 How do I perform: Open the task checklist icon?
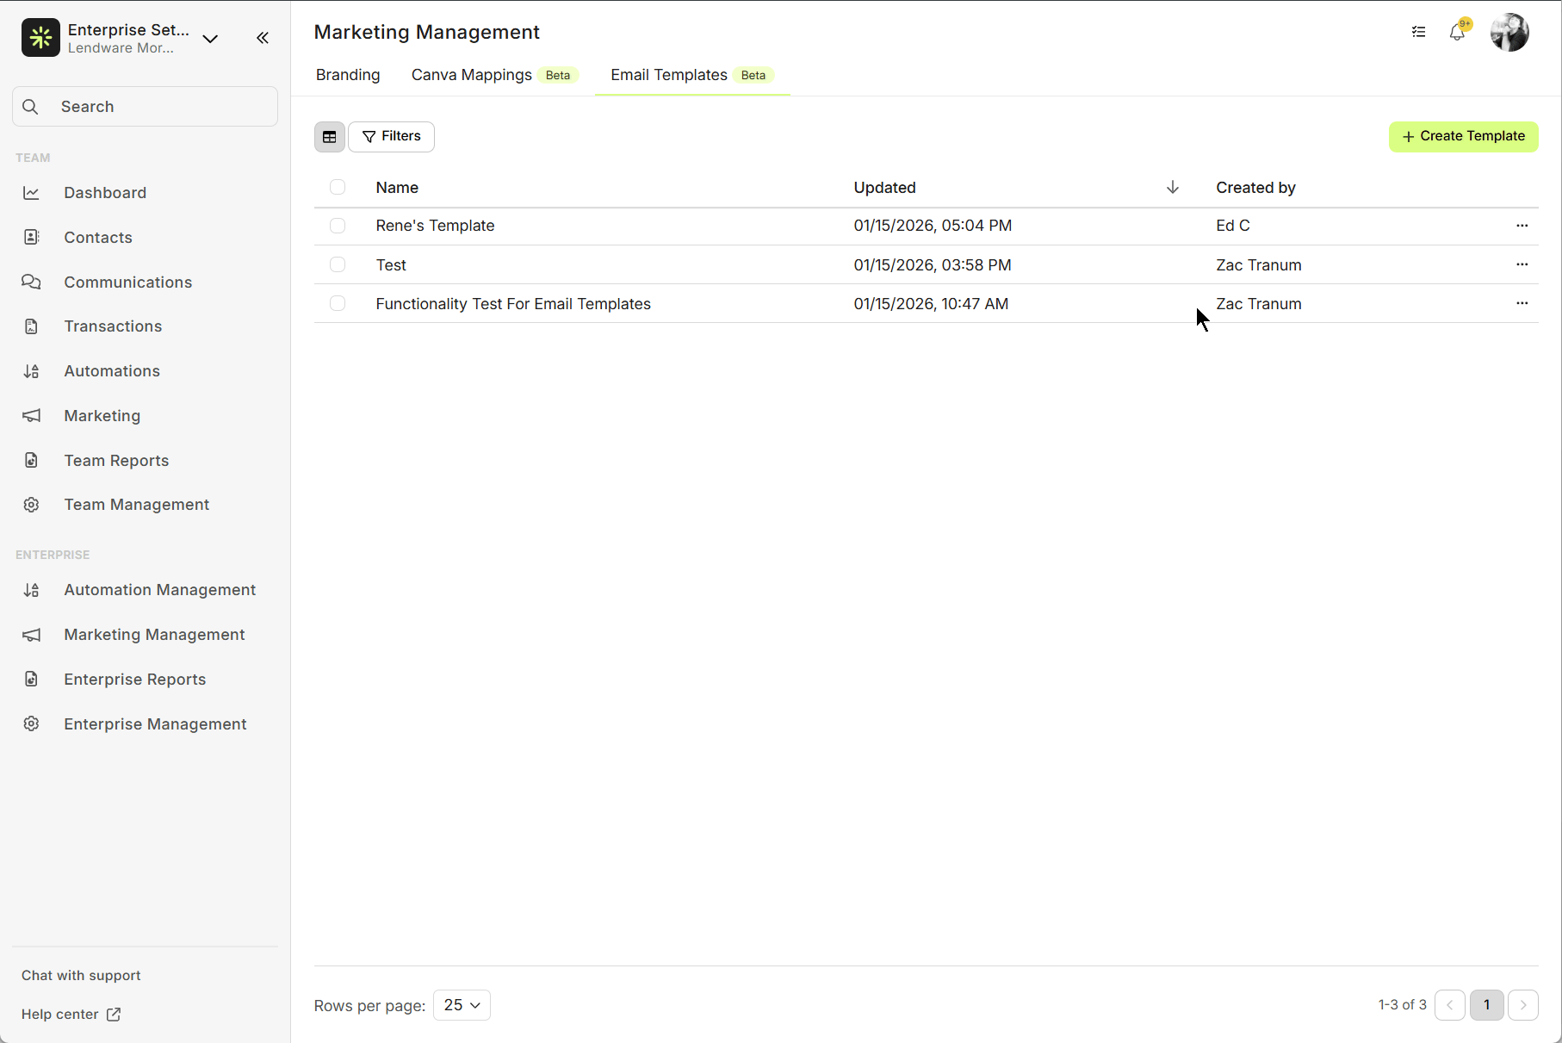point(1419,33)
